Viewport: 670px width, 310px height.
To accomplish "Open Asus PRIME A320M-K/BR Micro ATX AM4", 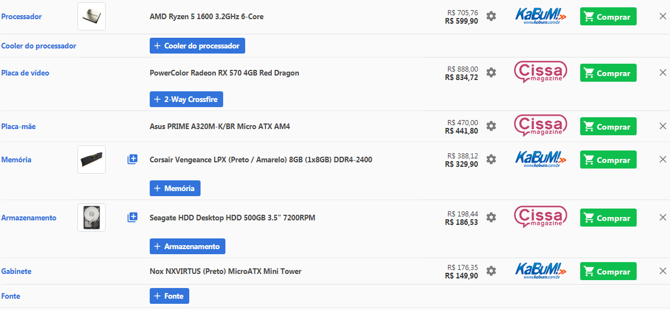I will tap(220, 127).
